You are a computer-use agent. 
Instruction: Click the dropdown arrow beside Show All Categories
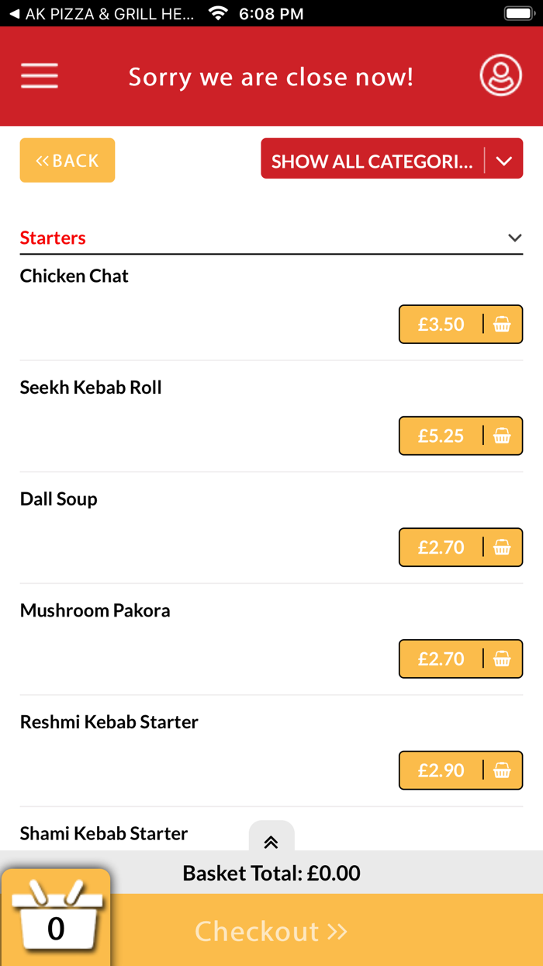click(504, 161)
